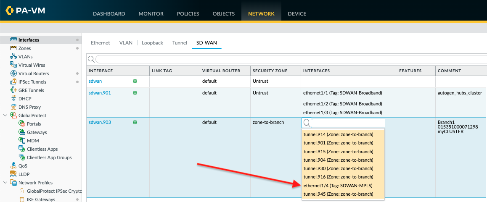Image resolution: width=487 pixels, height=202 pixels.
Task: Click the Zones icon in sidebar
Action: 13,48
